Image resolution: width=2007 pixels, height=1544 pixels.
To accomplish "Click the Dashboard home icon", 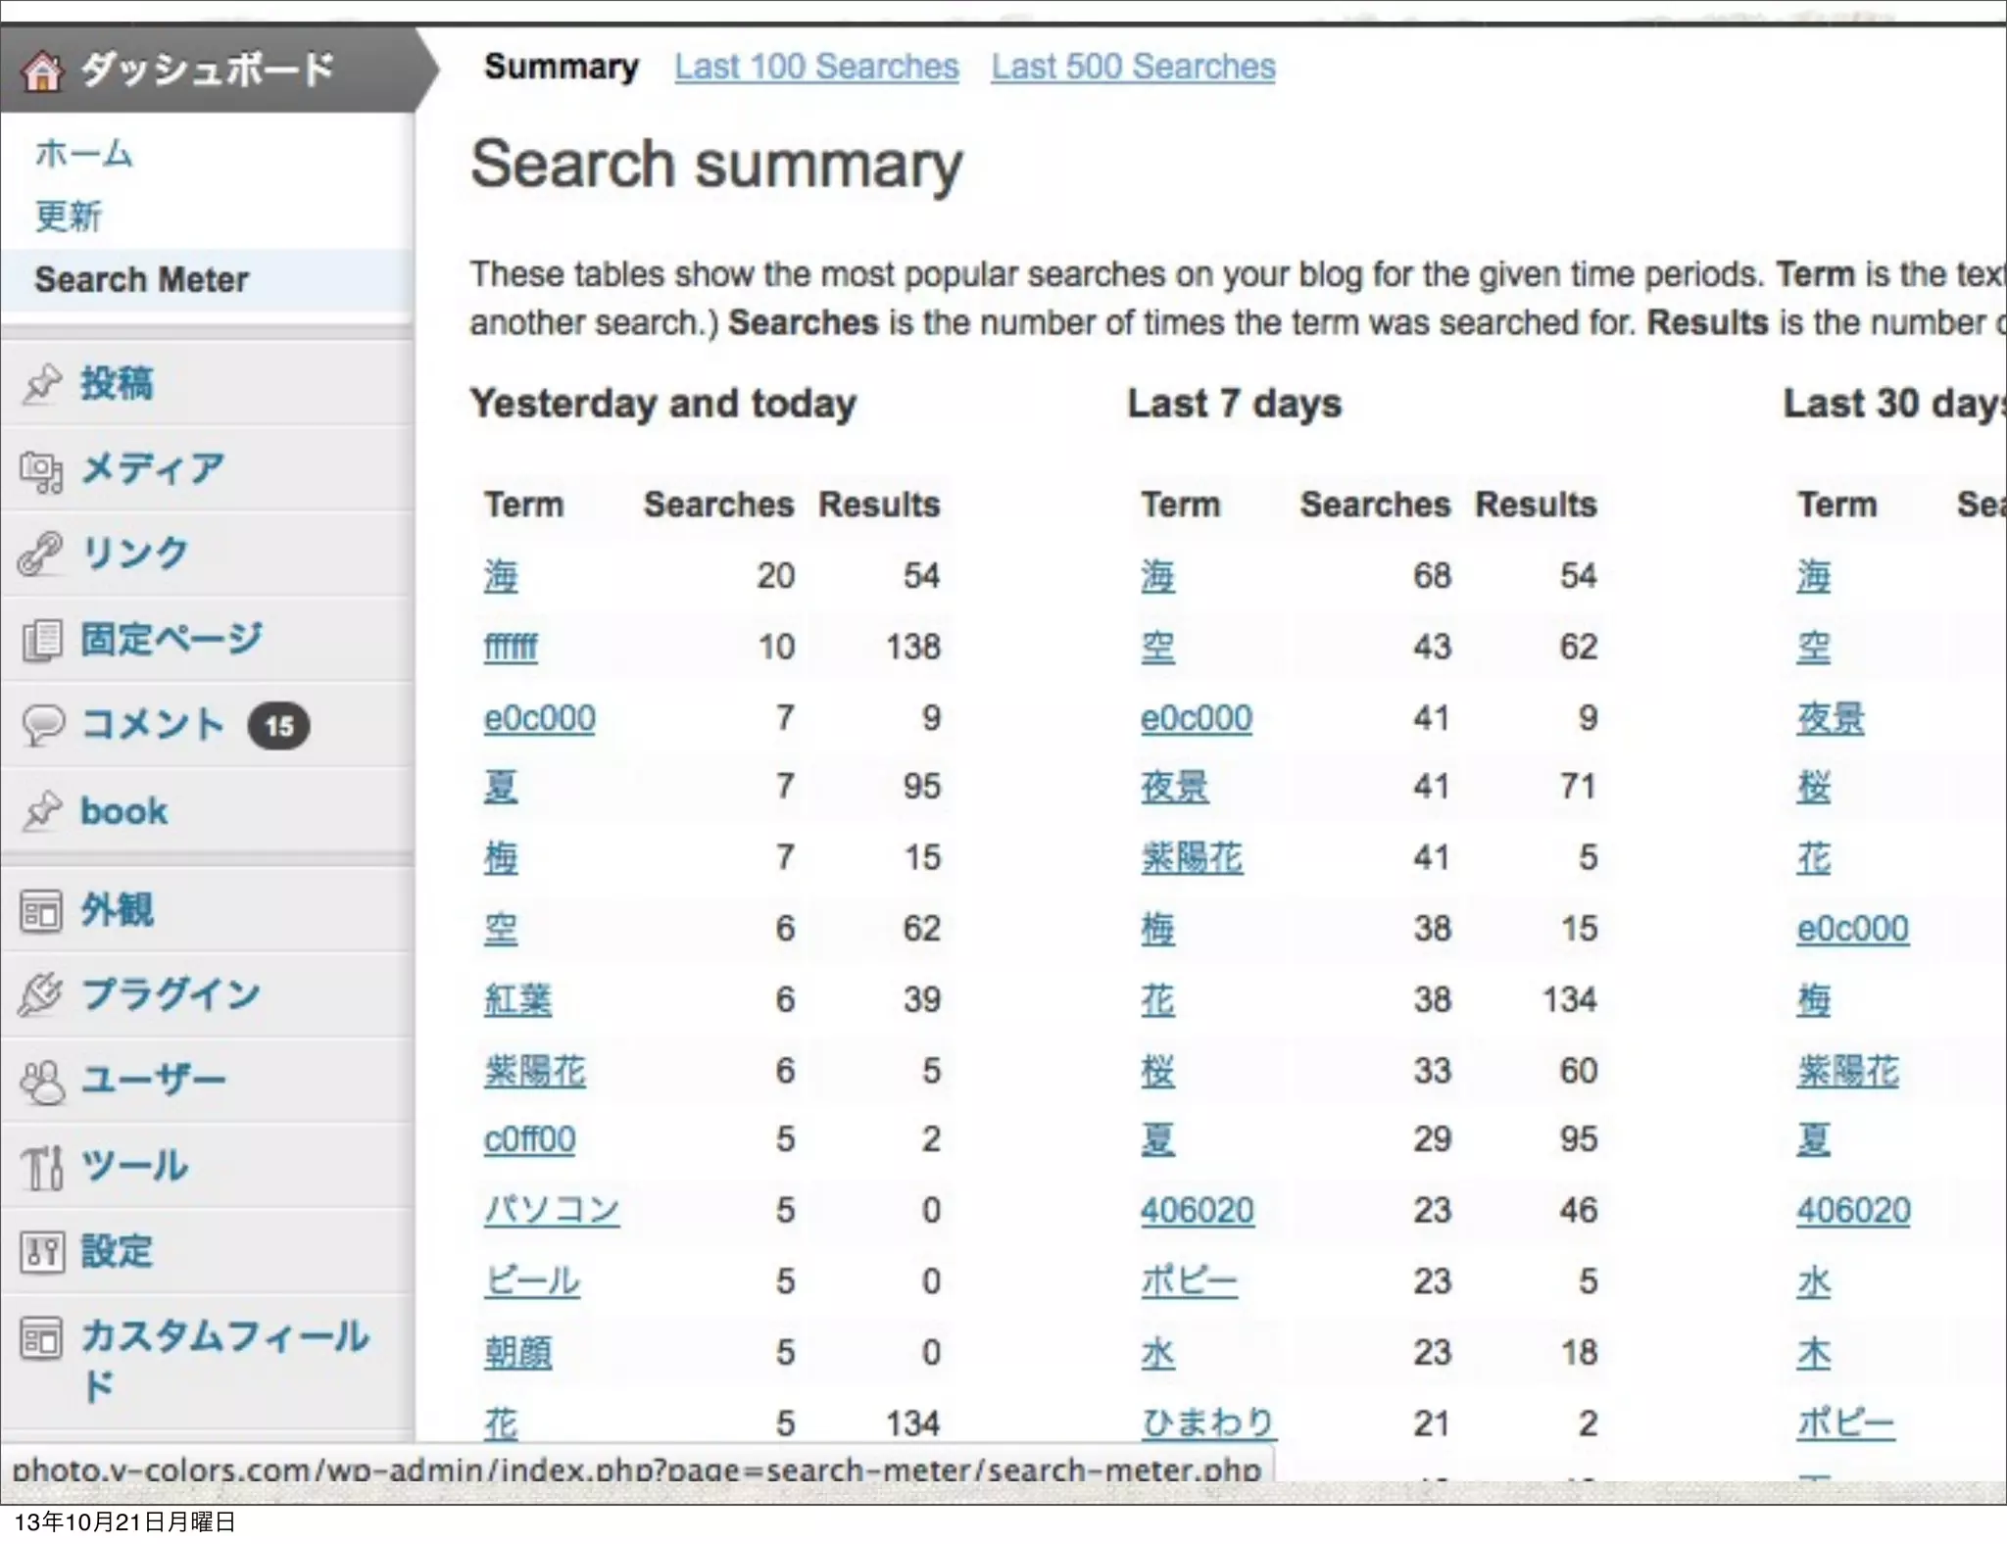I will click(x=42, y=72).
